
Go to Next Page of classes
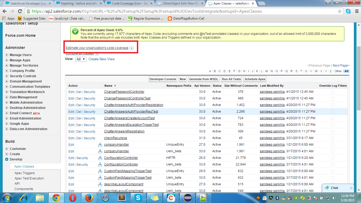341,66
